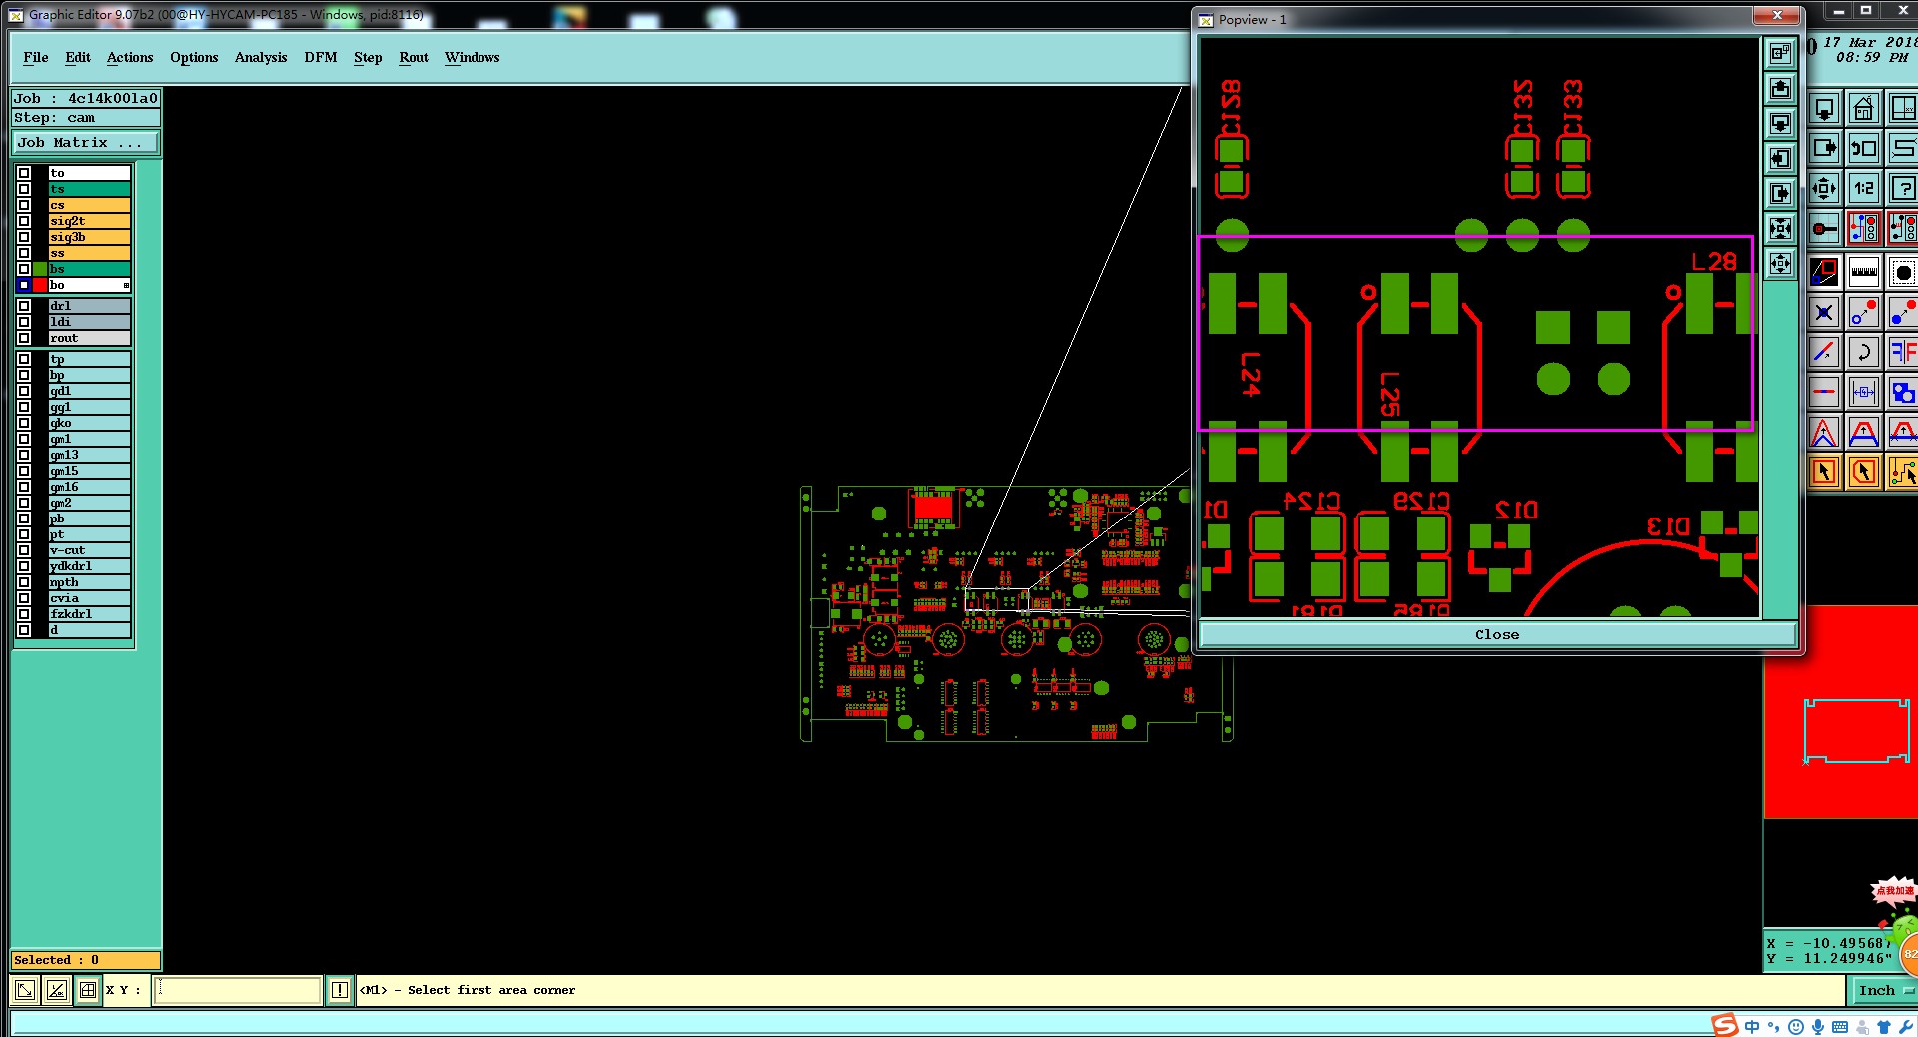
Task: Select the 'fzkdrl' layer row
Action: (x=90, y=614)
